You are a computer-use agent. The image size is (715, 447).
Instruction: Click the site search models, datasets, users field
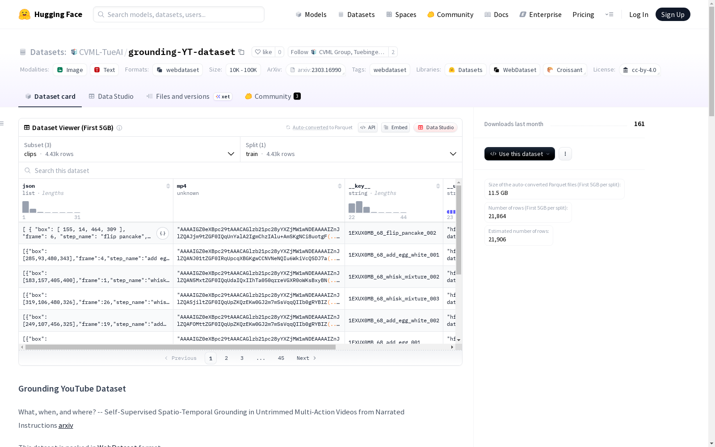point(179,14)
